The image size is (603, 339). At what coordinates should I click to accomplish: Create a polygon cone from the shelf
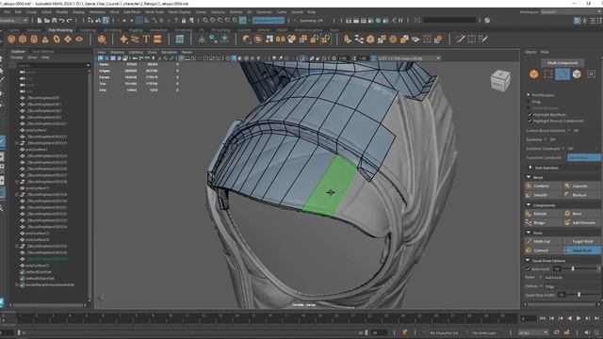(45, 39)
